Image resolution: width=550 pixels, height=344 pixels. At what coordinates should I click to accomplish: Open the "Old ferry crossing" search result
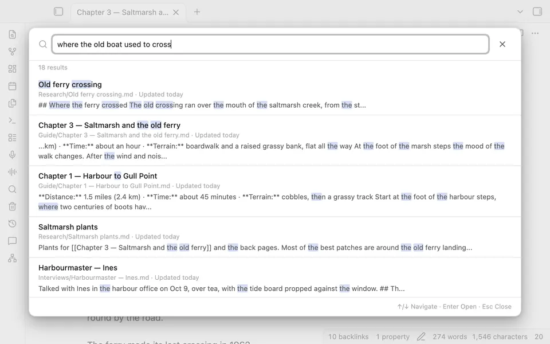pyautogui.click(x=275, y=95)
